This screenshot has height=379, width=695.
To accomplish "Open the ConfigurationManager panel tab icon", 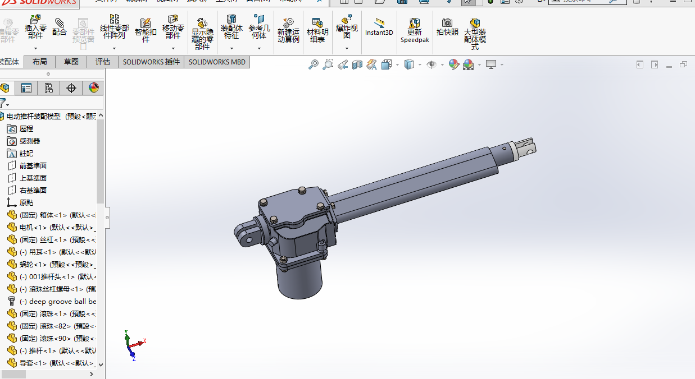I will click(x=49, y=88).
